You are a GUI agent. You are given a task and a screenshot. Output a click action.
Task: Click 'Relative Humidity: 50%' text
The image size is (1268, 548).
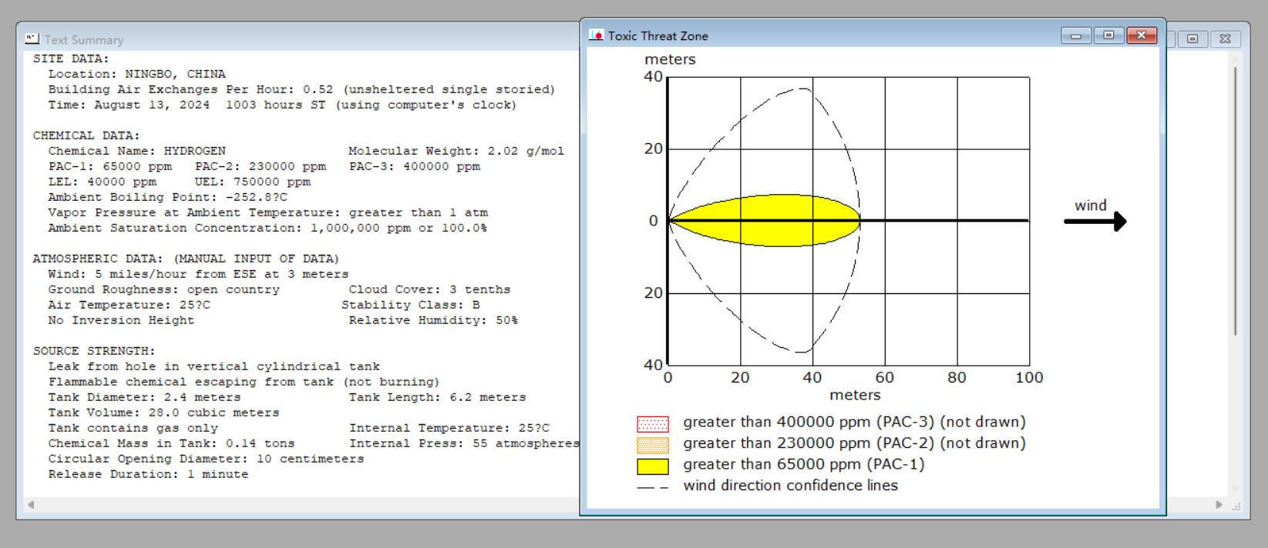pos(433,320)
